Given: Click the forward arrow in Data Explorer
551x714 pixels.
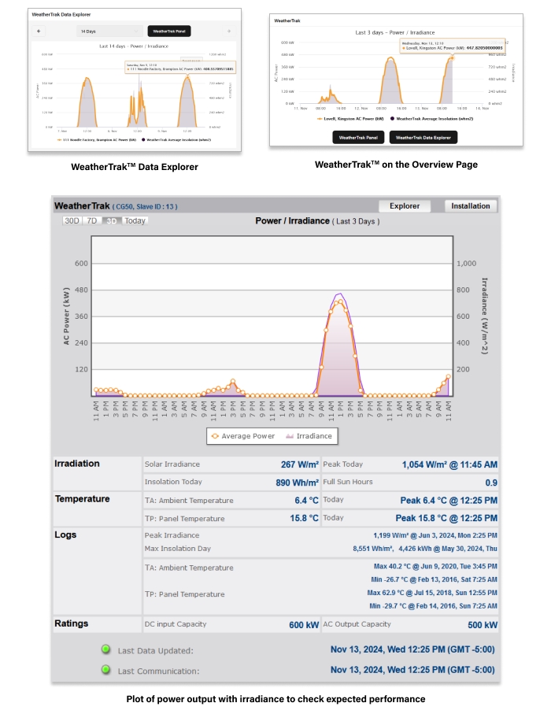Looking at the screenshot, I should tap(229, 31).
